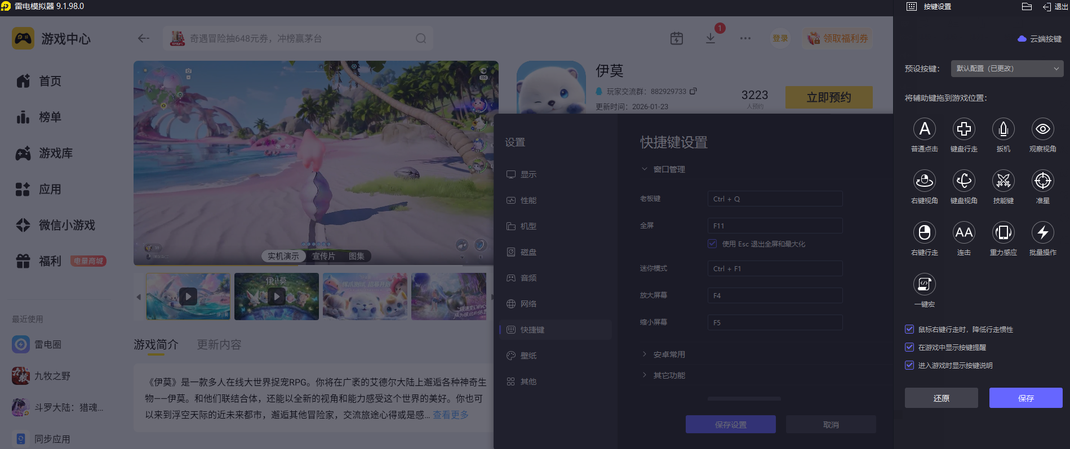
Task: Toggle 在游戏中显示按键提醒 checkbox
Action: tap(909, 347)
